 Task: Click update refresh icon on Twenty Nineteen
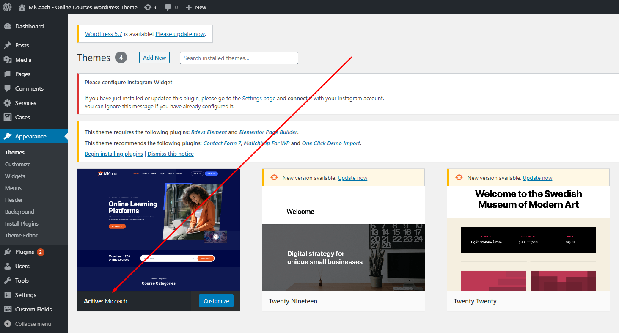pos(274,178)
